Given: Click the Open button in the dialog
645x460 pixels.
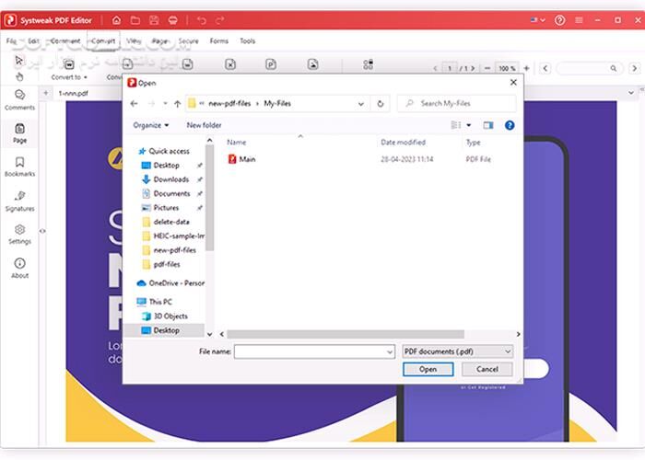Looking at the screenshot, I should point(428,369).
